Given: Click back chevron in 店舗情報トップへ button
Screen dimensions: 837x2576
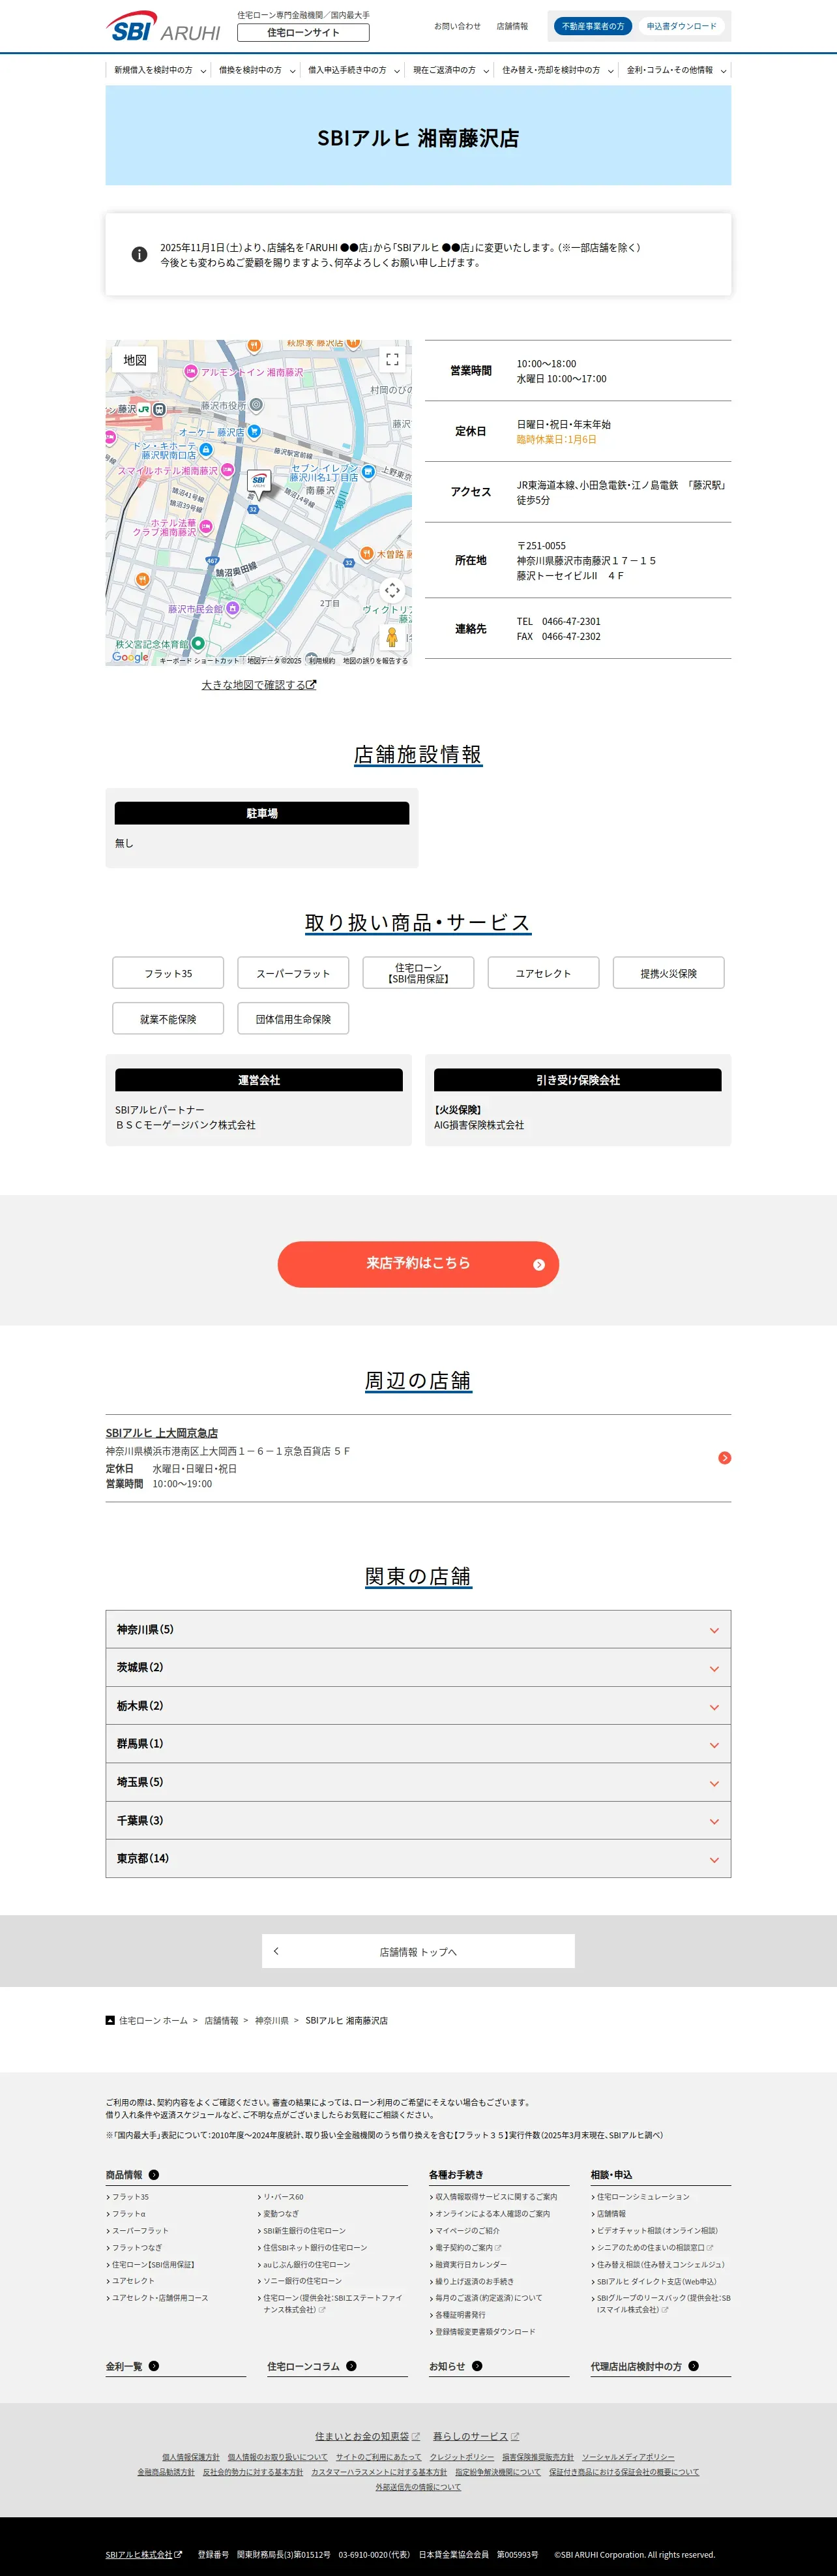Looking at the screenshot, I should 276,1951.
